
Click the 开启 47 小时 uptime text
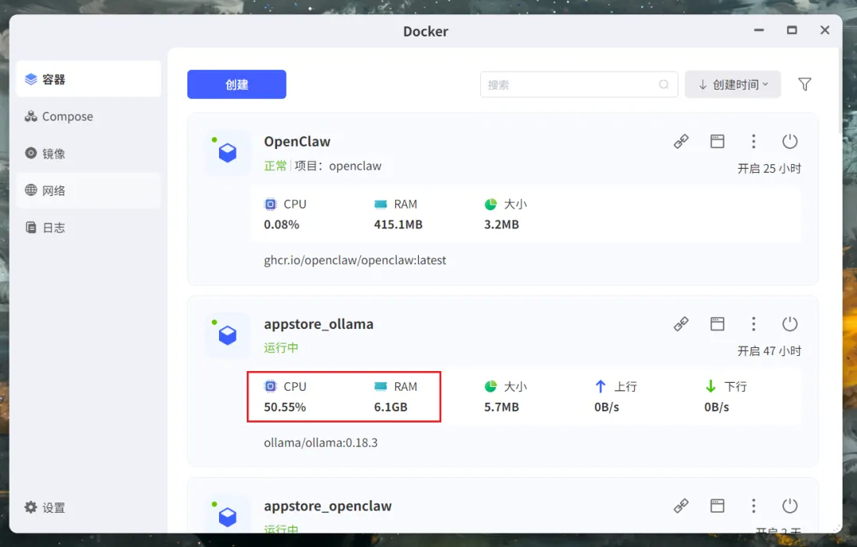[x=769, y=351]
